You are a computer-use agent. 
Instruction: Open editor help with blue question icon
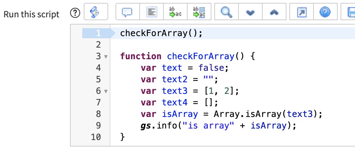(325, 13)
